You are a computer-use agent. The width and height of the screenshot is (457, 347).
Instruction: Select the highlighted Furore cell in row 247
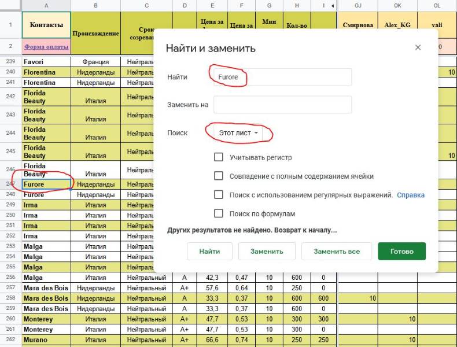click(x=46, y=184)
